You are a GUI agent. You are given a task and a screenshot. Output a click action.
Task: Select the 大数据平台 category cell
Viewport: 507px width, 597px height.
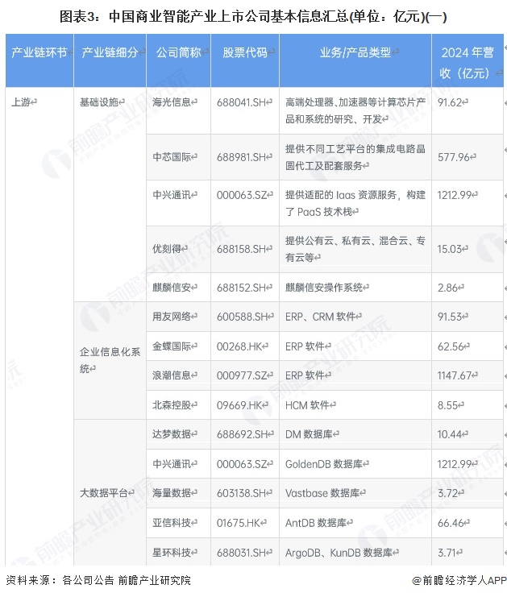tap(104, 493)
